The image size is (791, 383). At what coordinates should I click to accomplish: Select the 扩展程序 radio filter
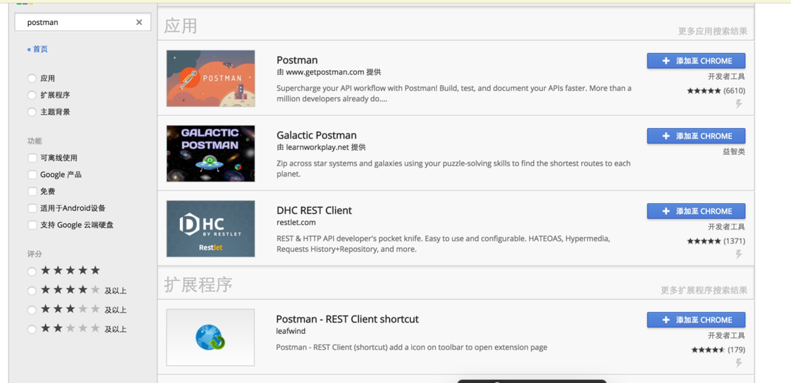click(x=32, y=95)
